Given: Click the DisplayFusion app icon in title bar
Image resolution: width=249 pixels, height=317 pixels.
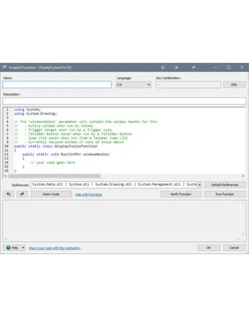Looking at the screenshot, I should pyautogui.click(x=5, y=68).
